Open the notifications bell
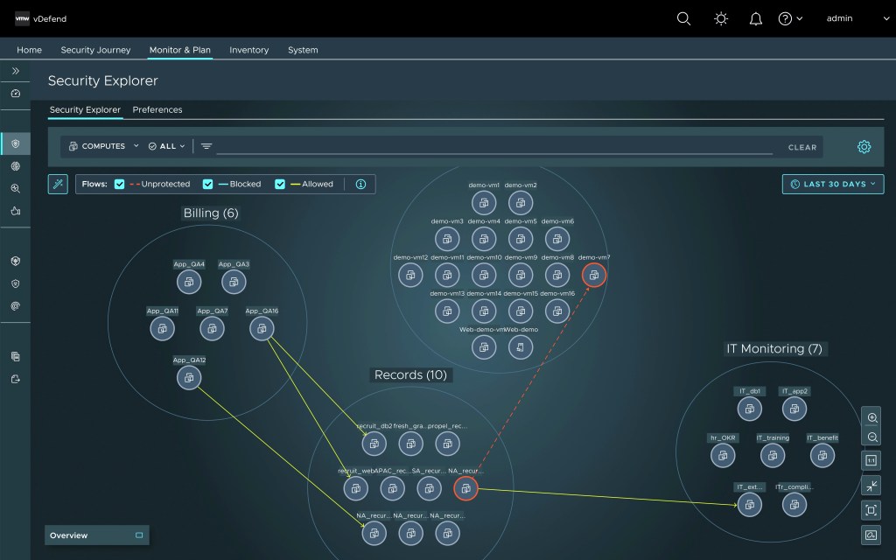 pos(755,19)
